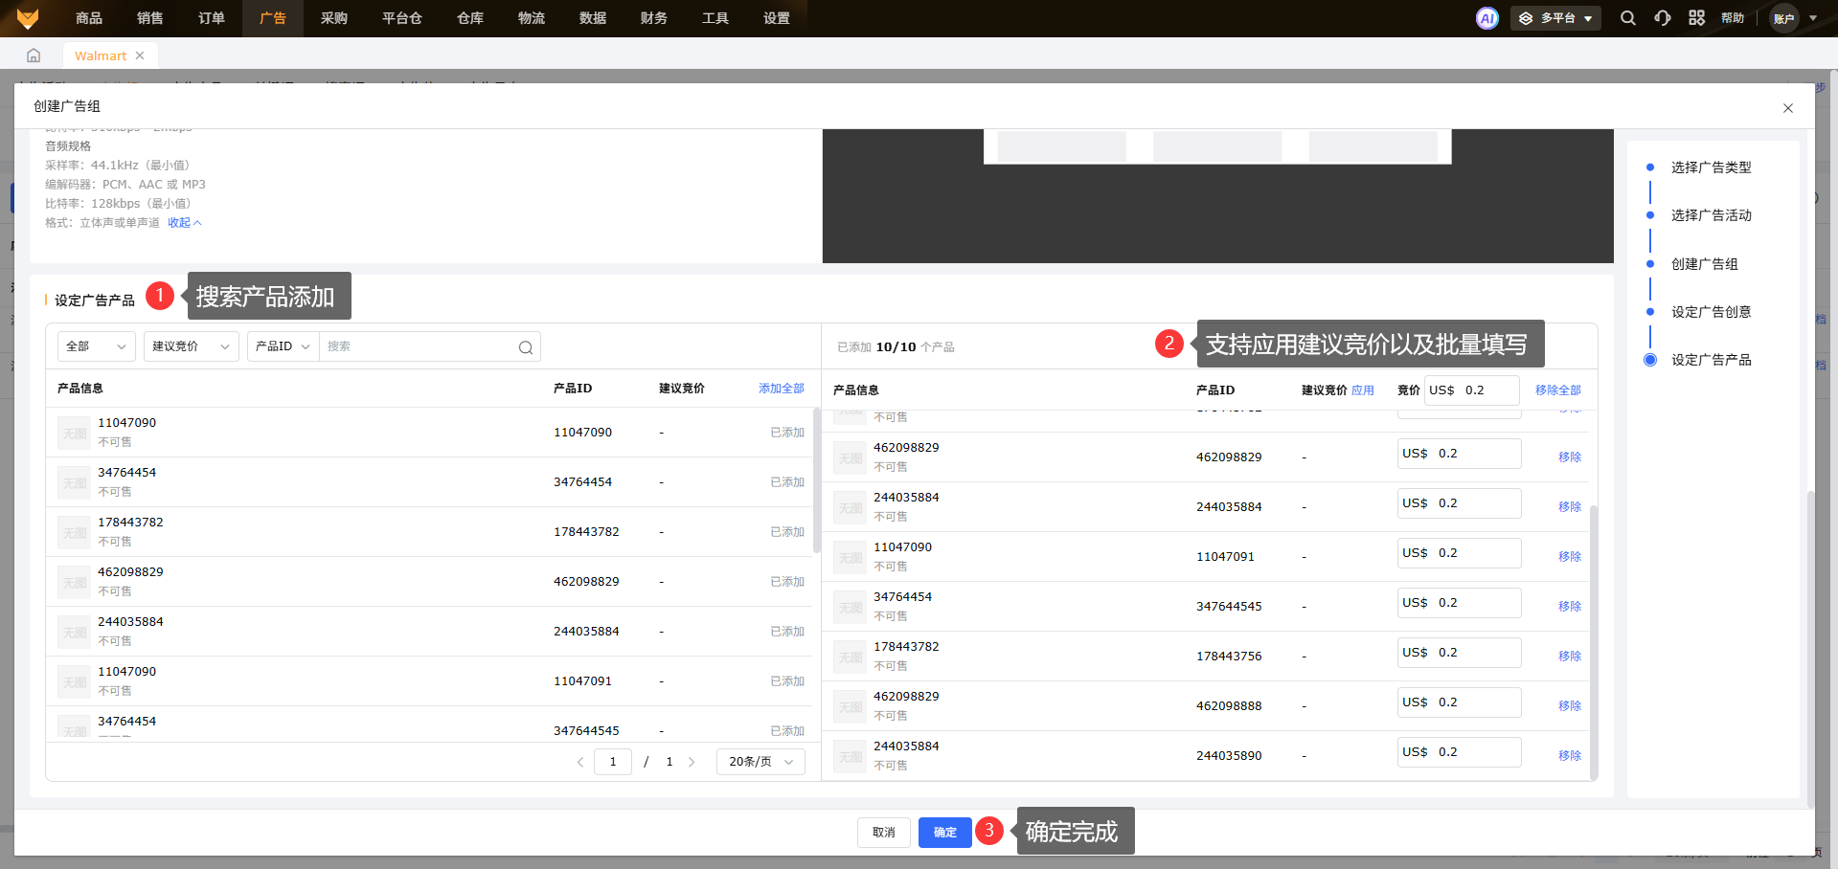Open the 多平台 platform switcher
Screen dimensions: 1838x869
(x=1555, y=18)
